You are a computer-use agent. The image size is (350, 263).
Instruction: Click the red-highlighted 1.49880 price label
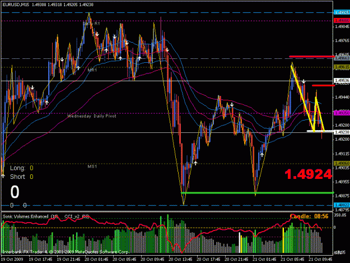pos(342,21)
